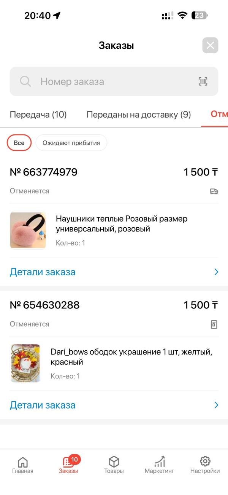Image resolution: width=228 pixels, height=495 pixels.
Task: Open the Главная home tab
Action: pyautogui.click(x=23, y=465)
